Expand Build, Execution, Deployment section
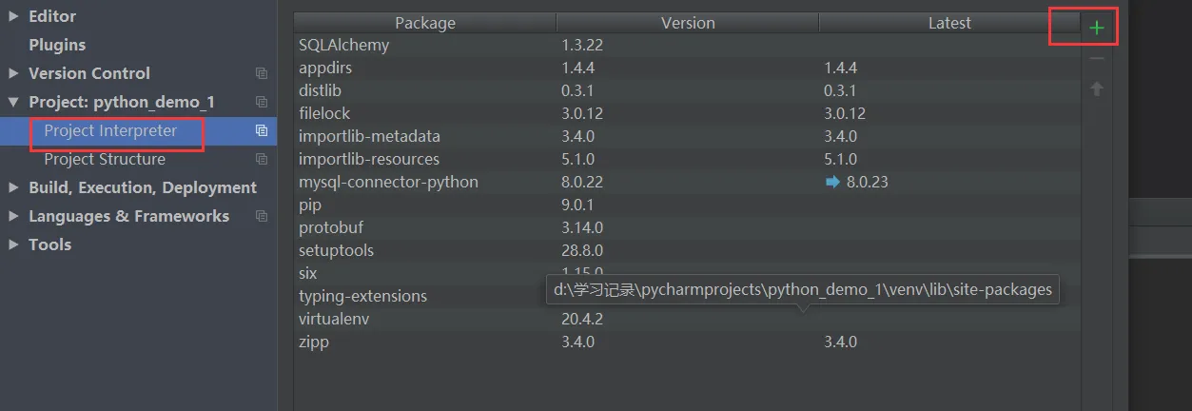1192x411 pixels. point(13,187)
